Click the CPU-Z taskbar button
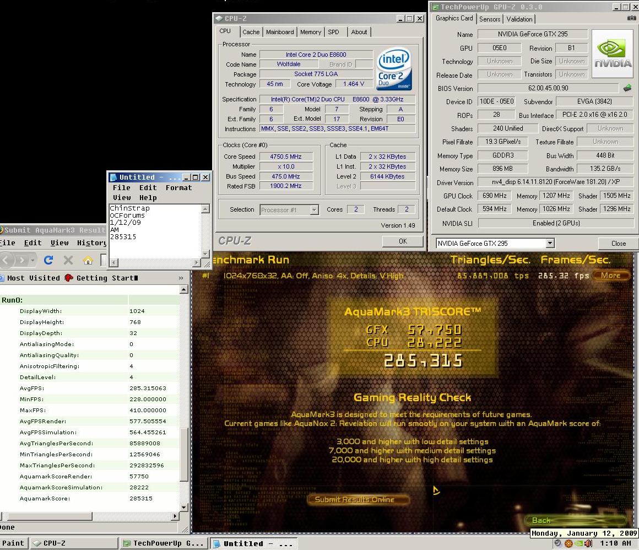The image size is (639, 550). coord(74,543)
